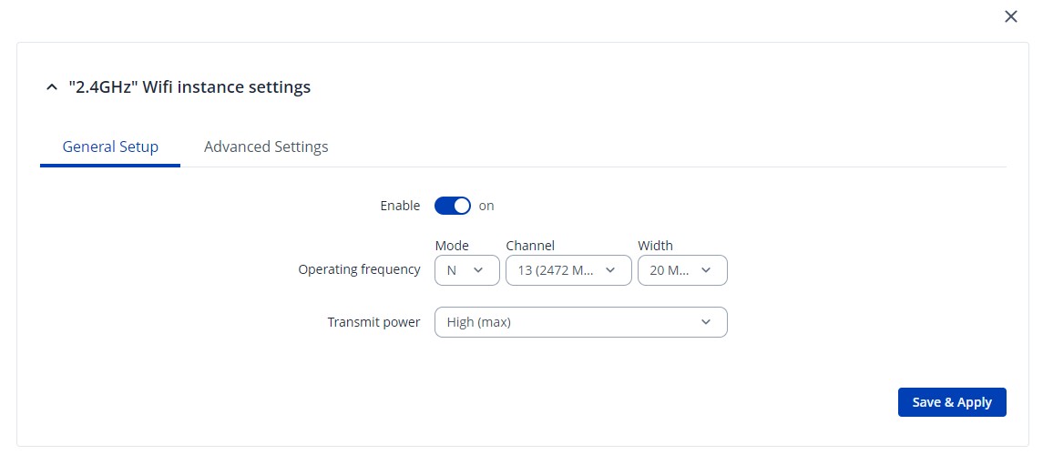
Task: Open the Channel dropdown showing 13
Action: [x=568, y=270]
